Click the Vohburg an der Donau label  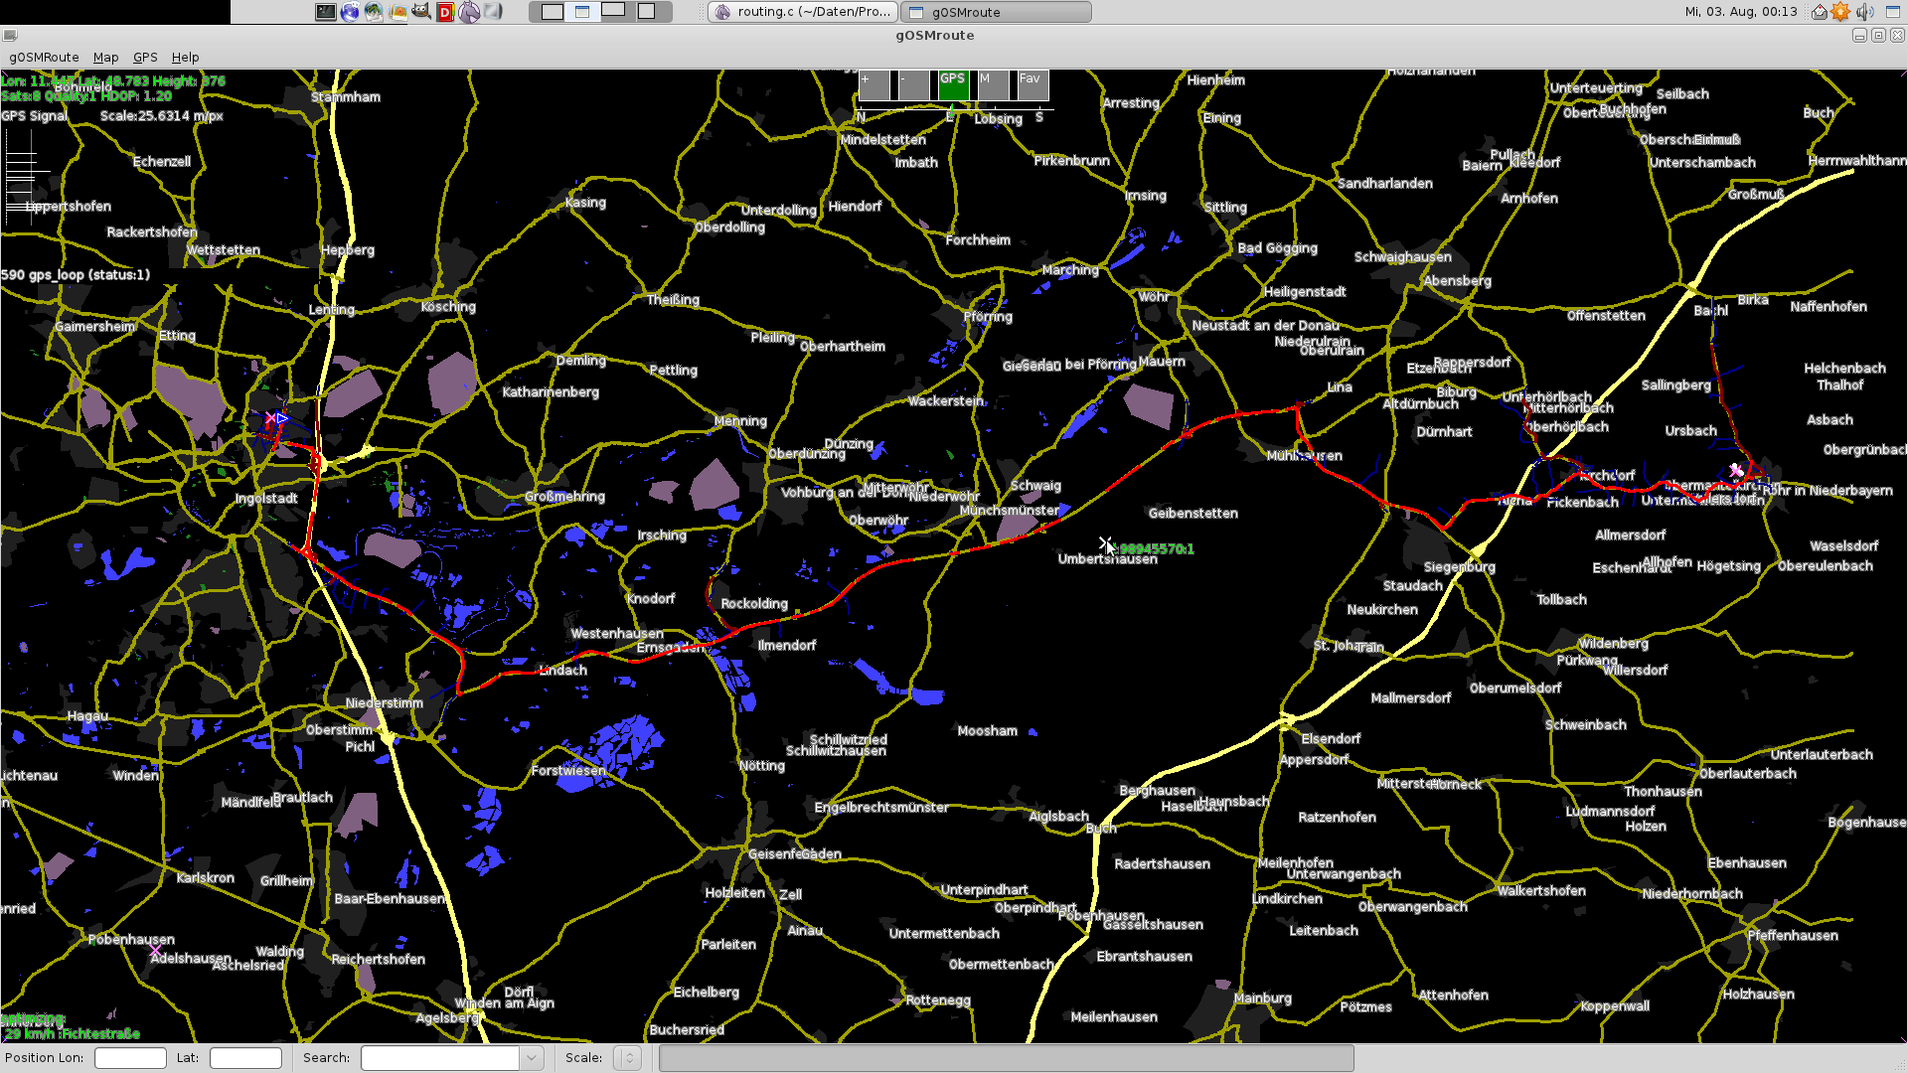(x=845, y=493)
